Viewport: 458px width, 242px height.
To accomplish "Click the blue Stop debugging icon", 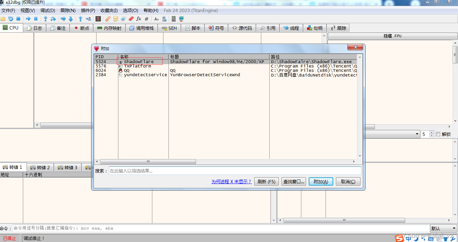I will tap(18, 19).
